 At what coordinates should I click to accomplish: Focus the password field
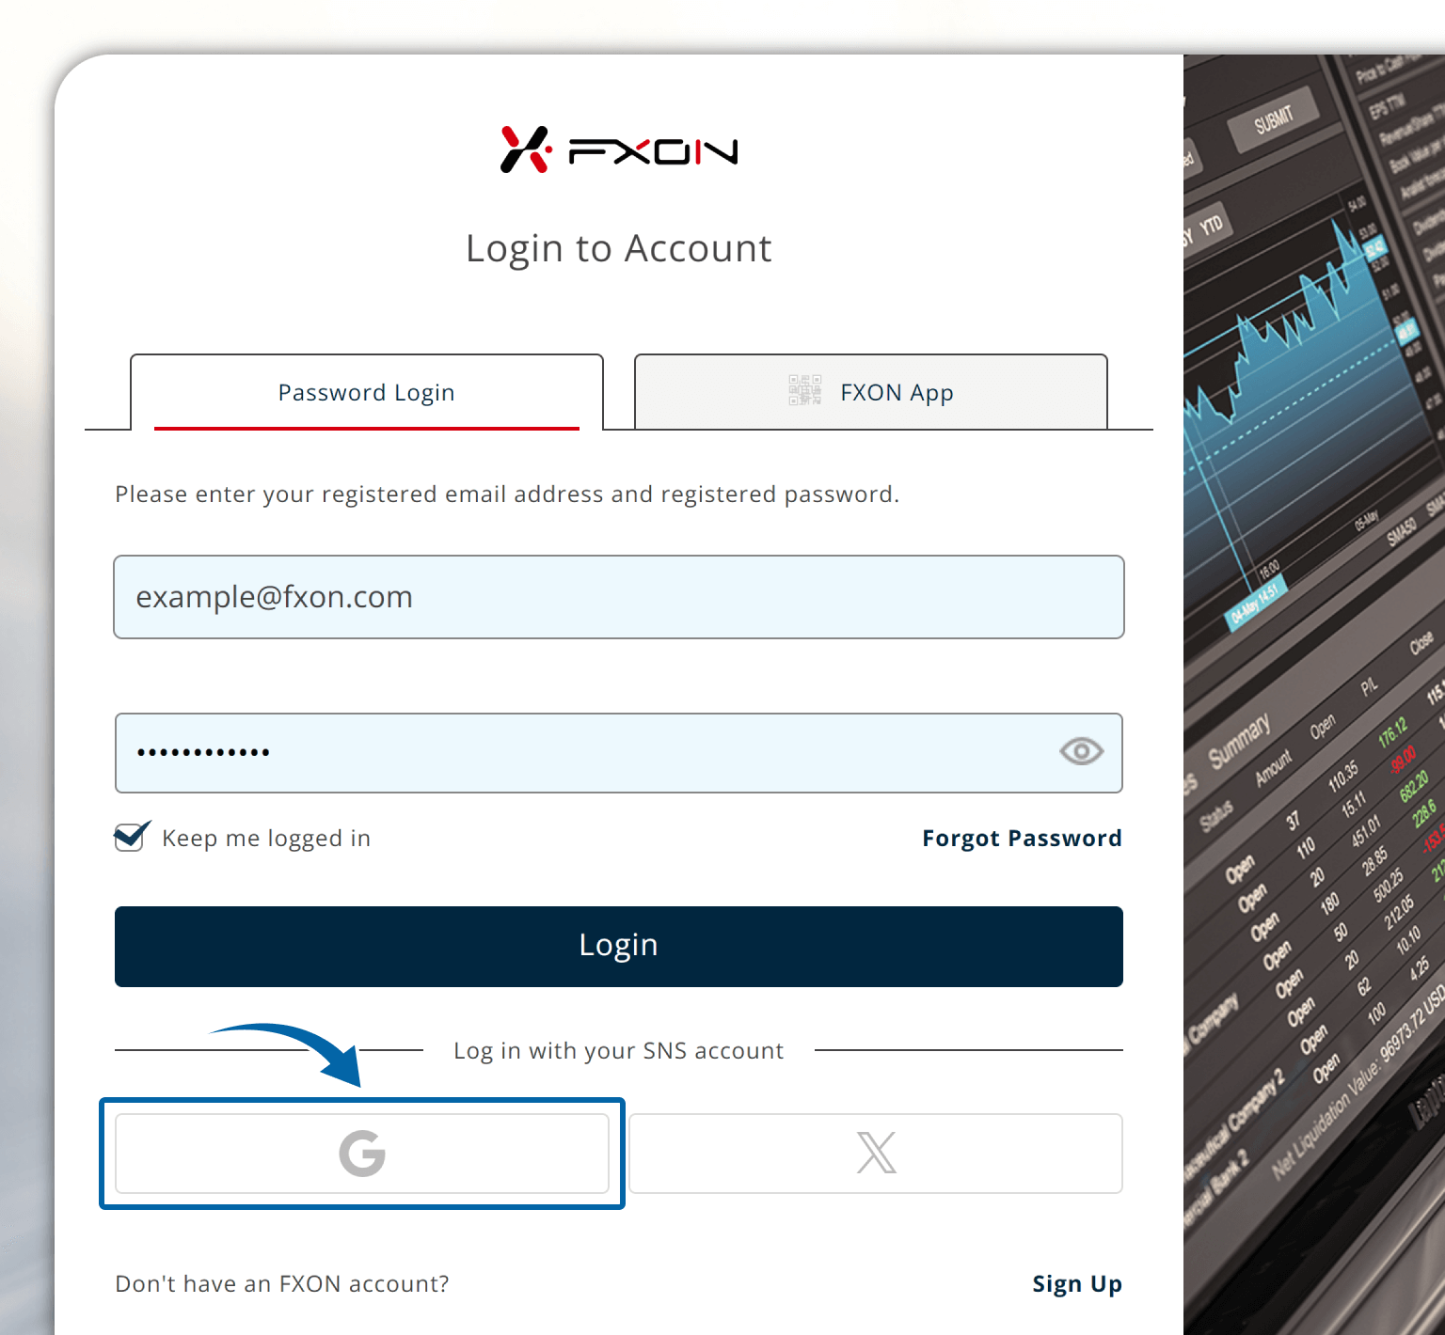point(619,753)
